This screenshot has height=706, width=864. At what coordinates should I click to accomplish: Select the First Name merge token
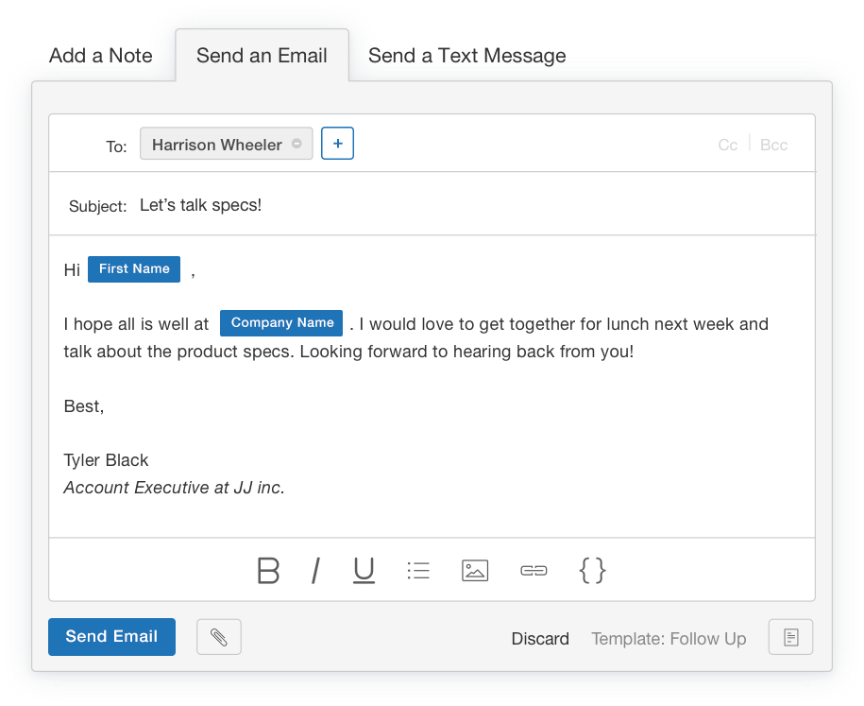click(x=133, y=268)
